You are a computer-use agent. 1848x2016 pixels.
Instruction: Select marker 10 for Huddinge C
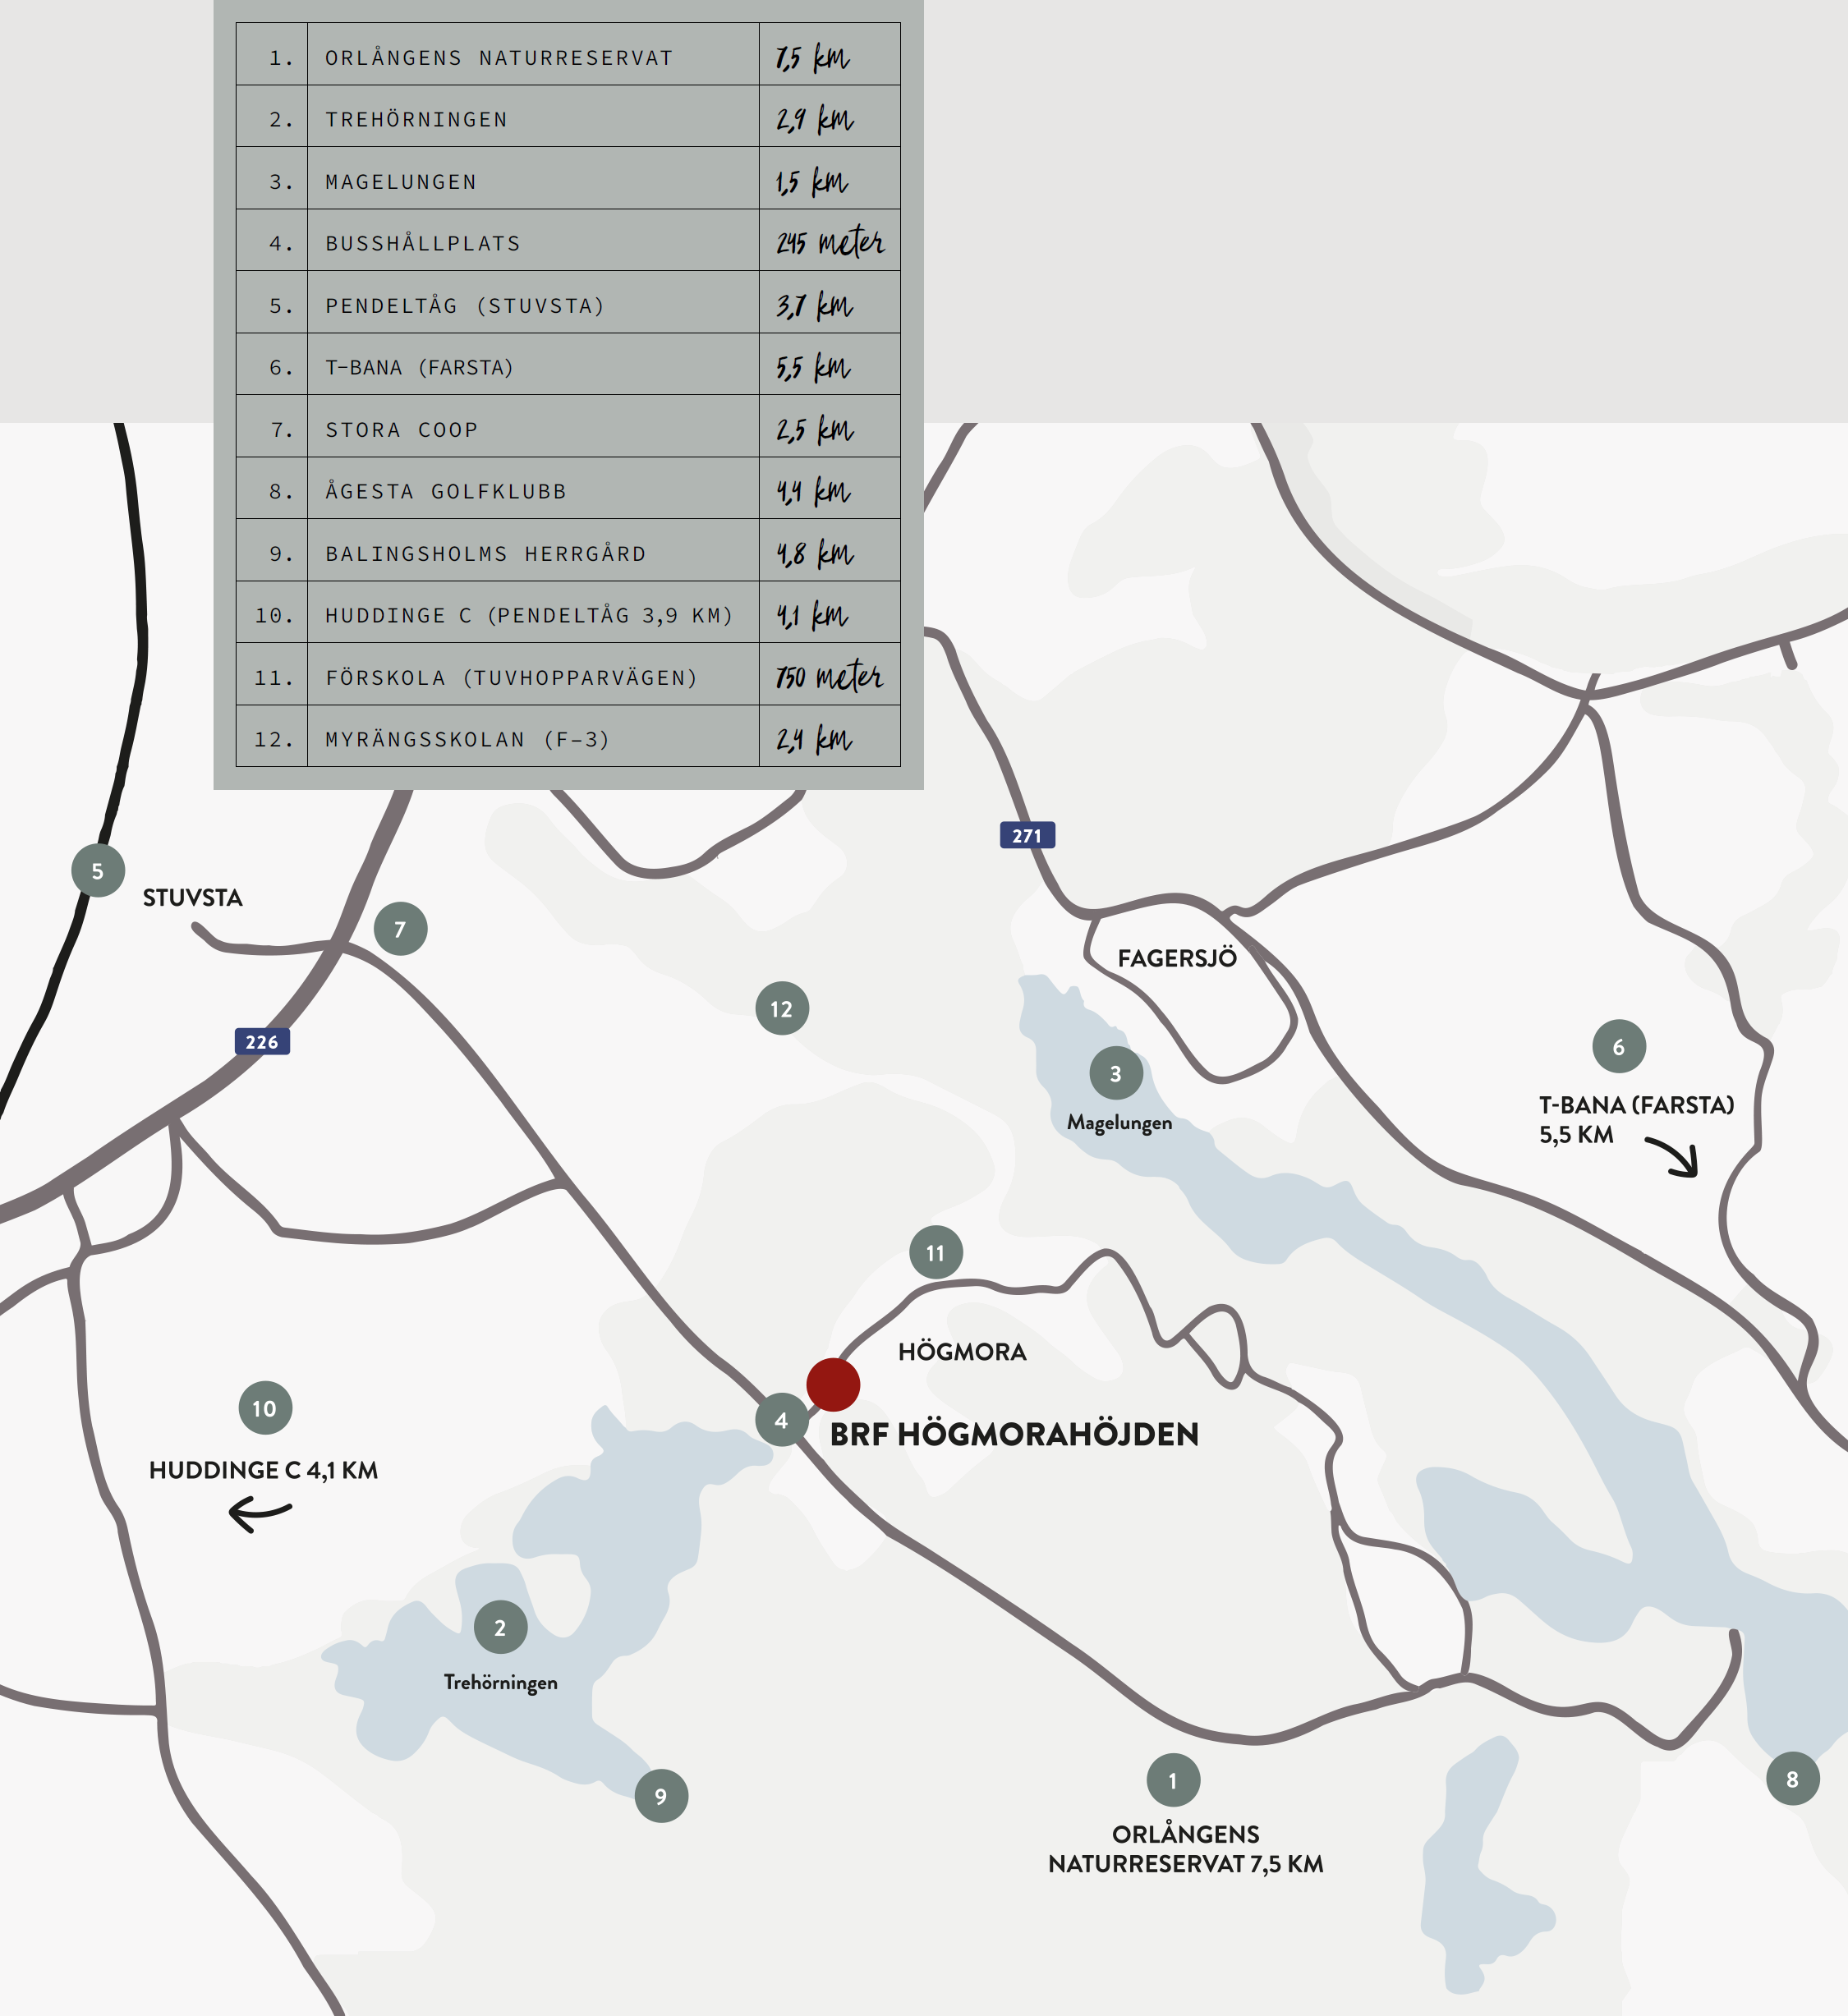264,1408
